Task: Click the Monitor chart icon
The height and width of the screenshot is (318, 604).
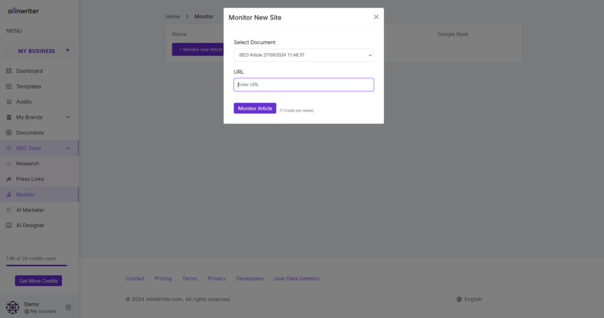Action: pos(9,194)
